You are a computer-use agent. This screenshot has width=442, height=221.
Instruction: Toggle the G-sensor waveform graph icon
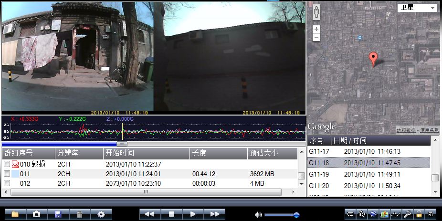click(x=396, y=214)
